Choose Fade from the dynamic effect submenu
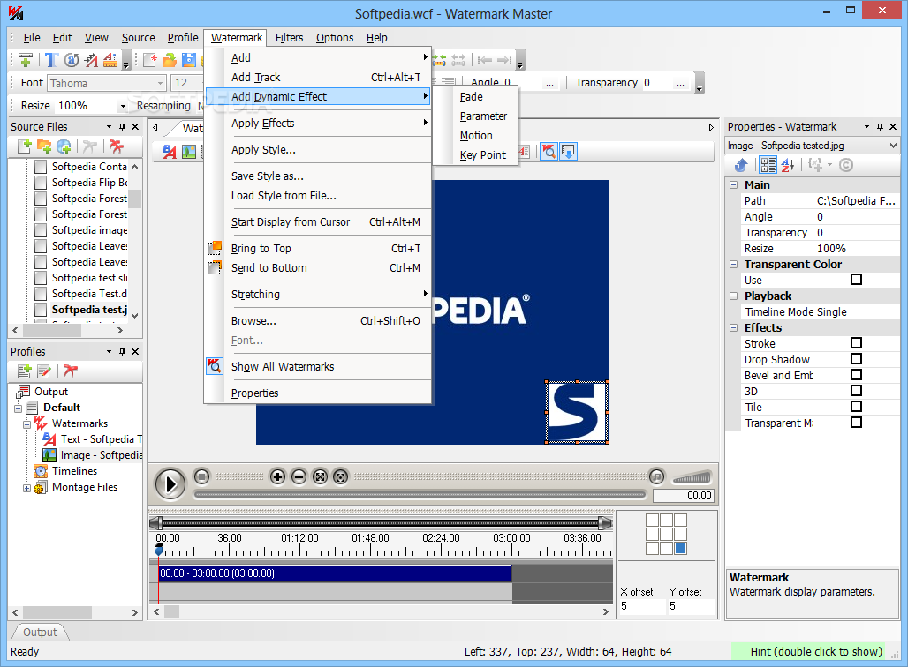 click(472, 97)
